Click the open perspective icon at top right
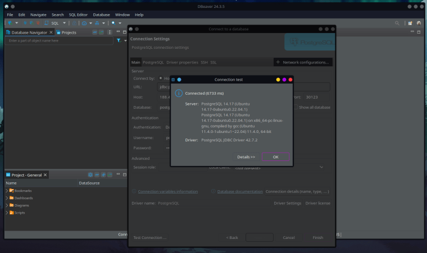The image size is (427, 253). (410, 24)
